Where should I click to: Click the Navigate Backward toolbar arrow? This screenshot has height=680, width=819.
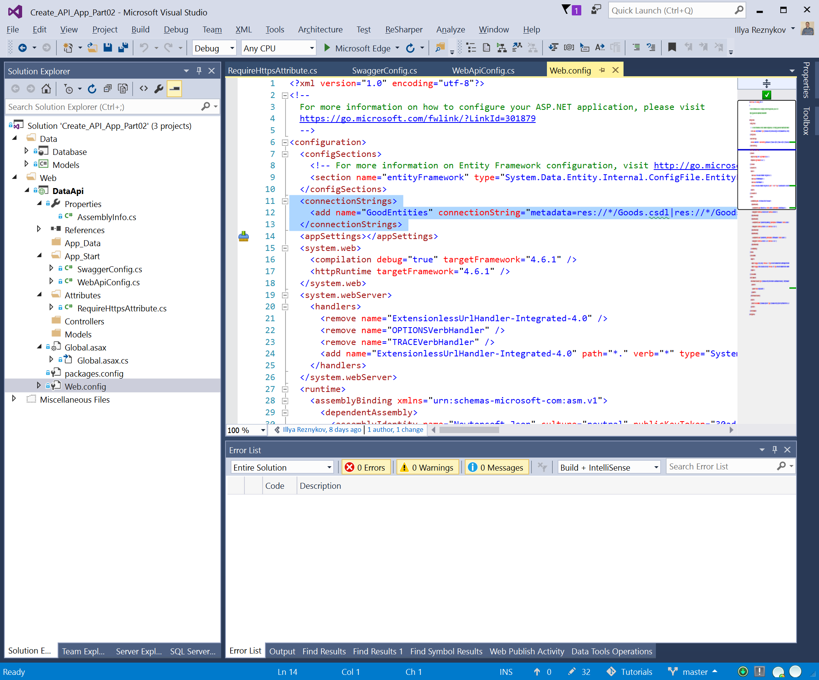point(23,48)
